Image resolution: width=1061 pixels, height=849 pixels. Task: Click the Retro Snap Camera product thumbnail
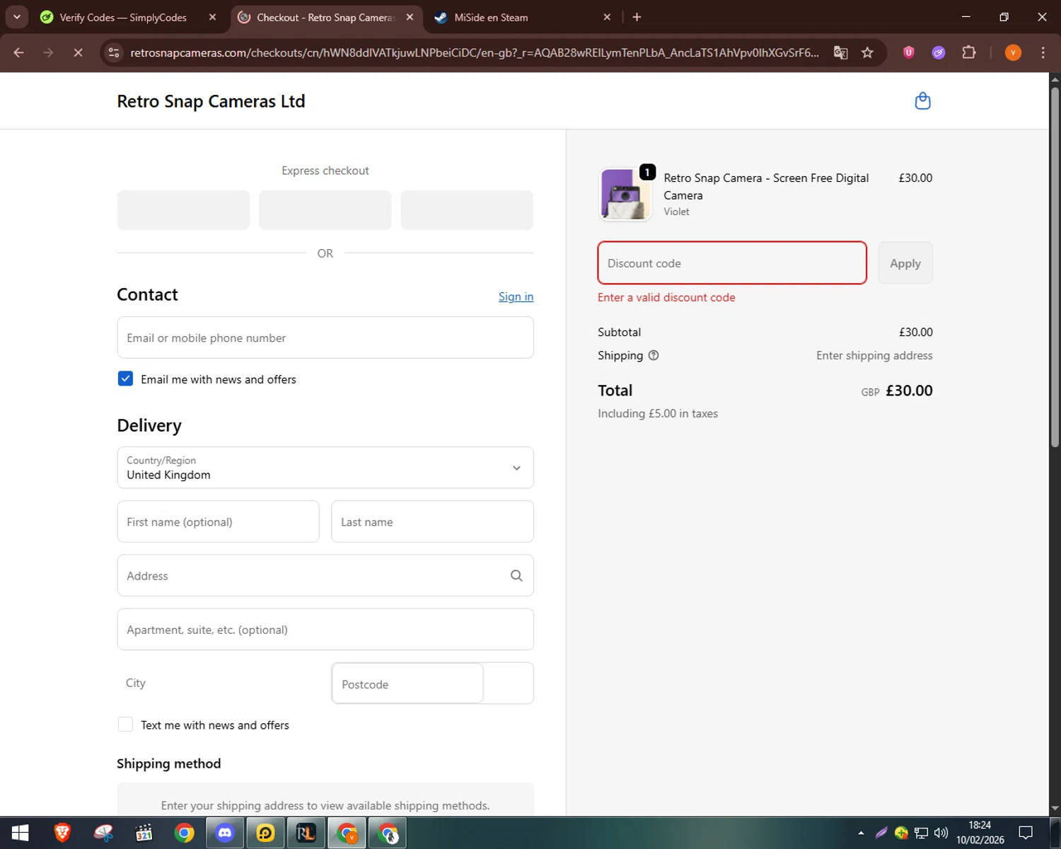625,195
